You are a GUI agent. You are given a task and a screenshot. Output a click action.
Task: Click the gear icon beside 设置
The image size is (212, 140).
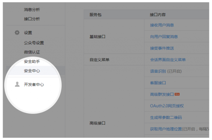tap(17, 33)
